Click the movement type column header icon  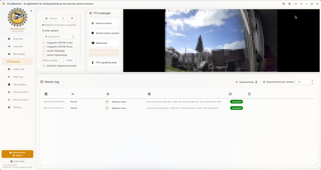click(108, 94)
